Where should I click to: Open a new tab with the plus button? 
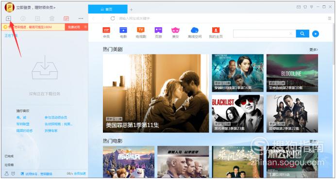tap(132, 10)
